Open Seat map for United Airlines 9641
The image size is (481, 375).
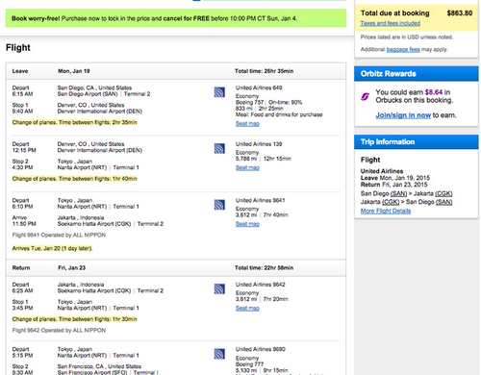[247, 224]
